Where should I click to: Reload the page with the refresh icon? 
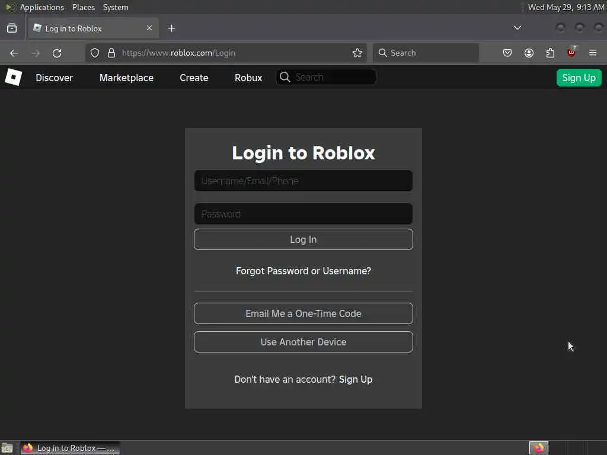(x=57, y=53)
